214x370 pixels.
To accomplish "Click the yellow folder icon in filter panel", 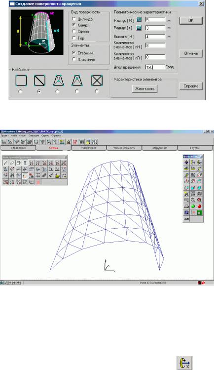I will [x=57, y=175].
